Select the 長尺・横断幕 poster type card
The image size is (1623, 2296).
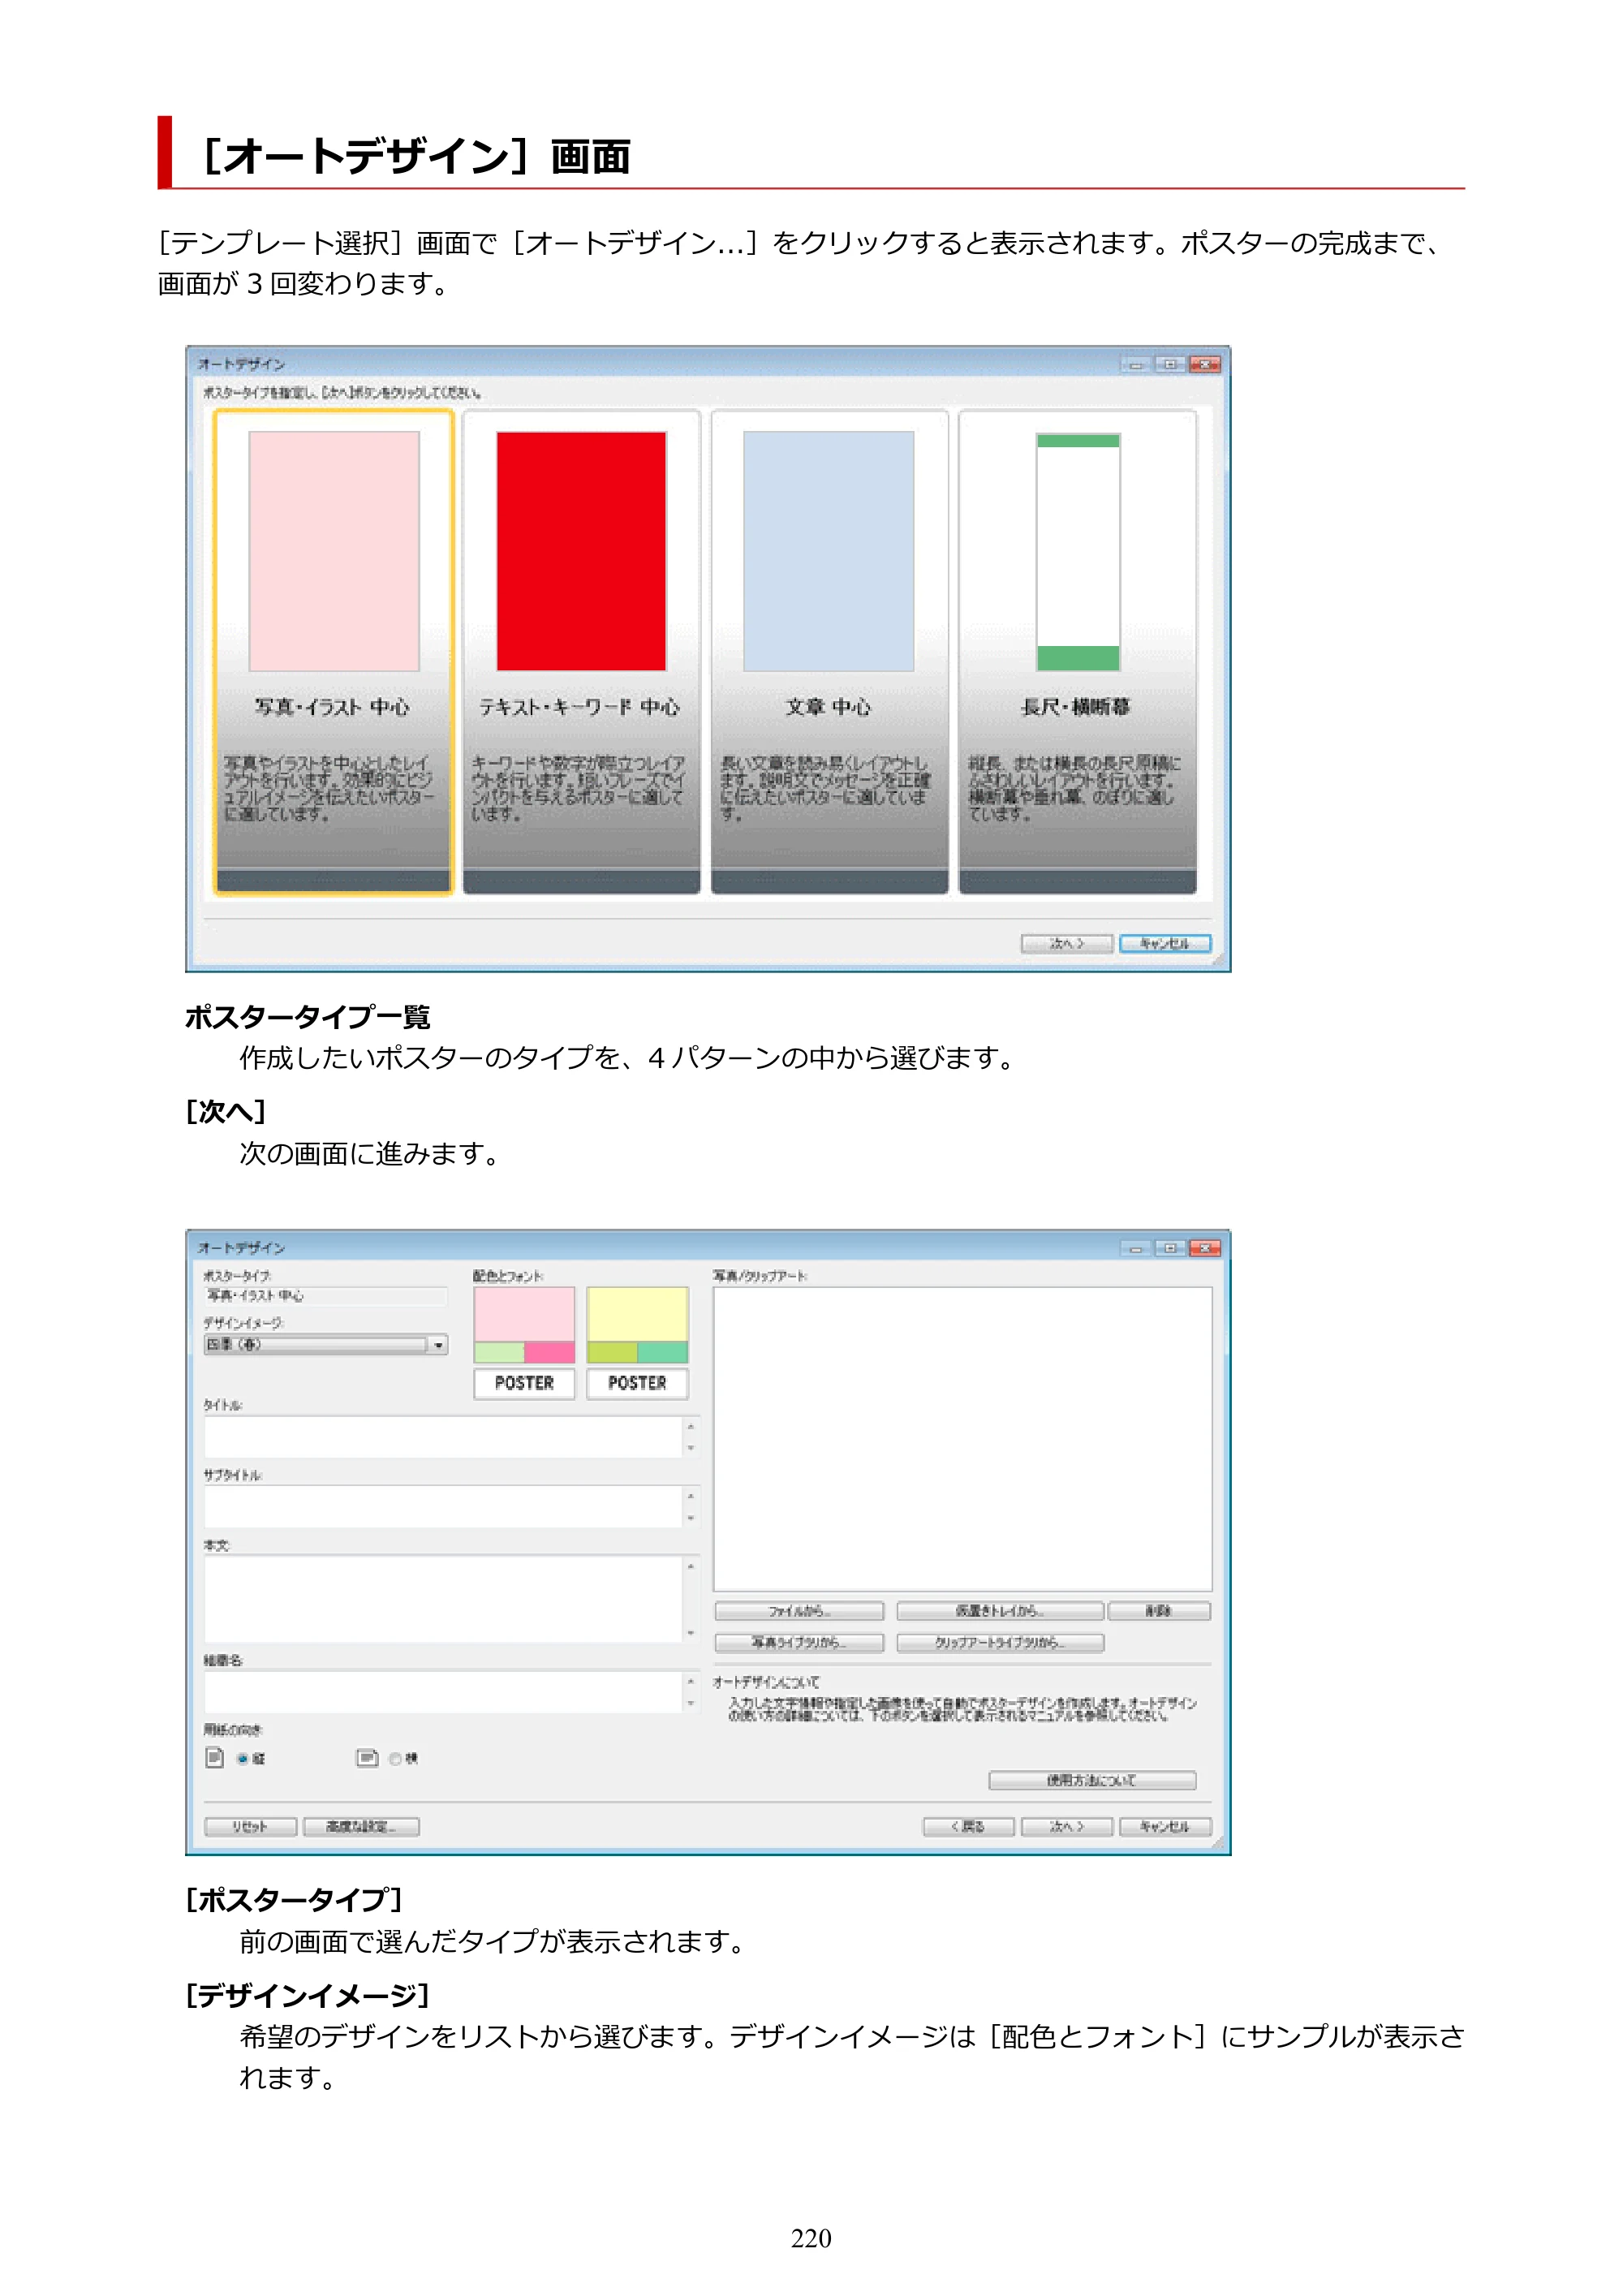point(1077,652)
